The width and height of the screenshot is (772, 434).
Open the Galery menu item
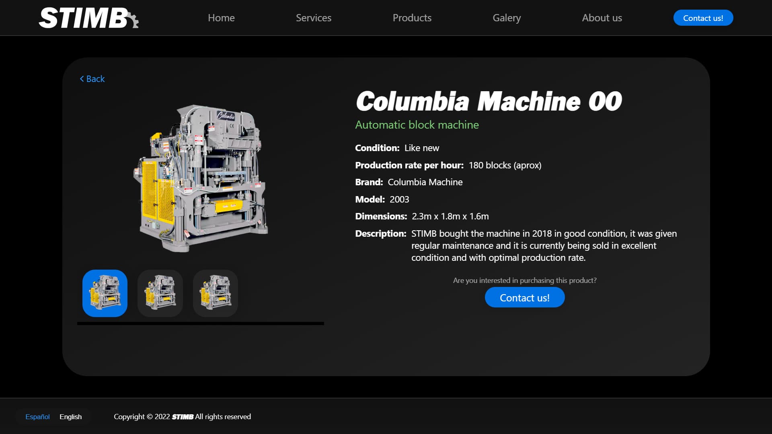507,18
